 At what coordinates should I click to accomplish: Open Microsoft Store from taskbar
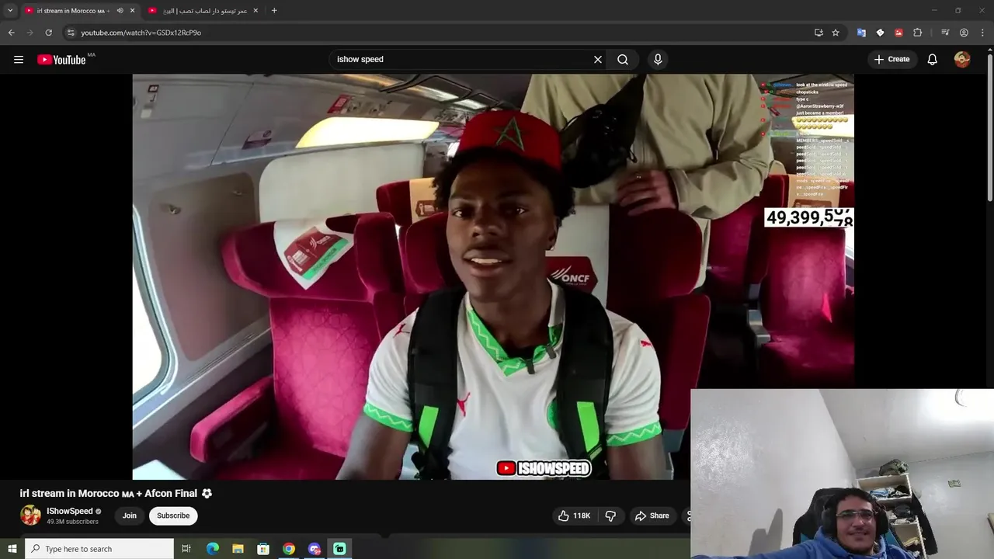point(263,549)
